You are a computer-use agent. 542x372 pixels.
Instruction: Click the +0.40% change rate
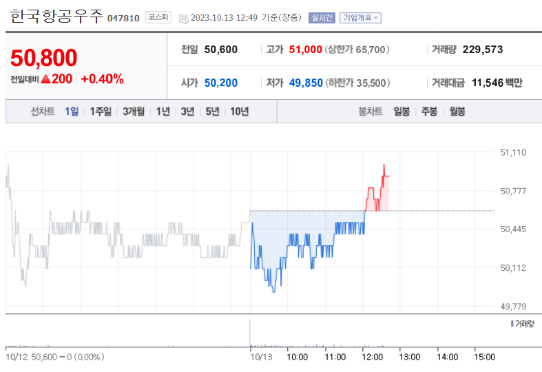point(102,79)
